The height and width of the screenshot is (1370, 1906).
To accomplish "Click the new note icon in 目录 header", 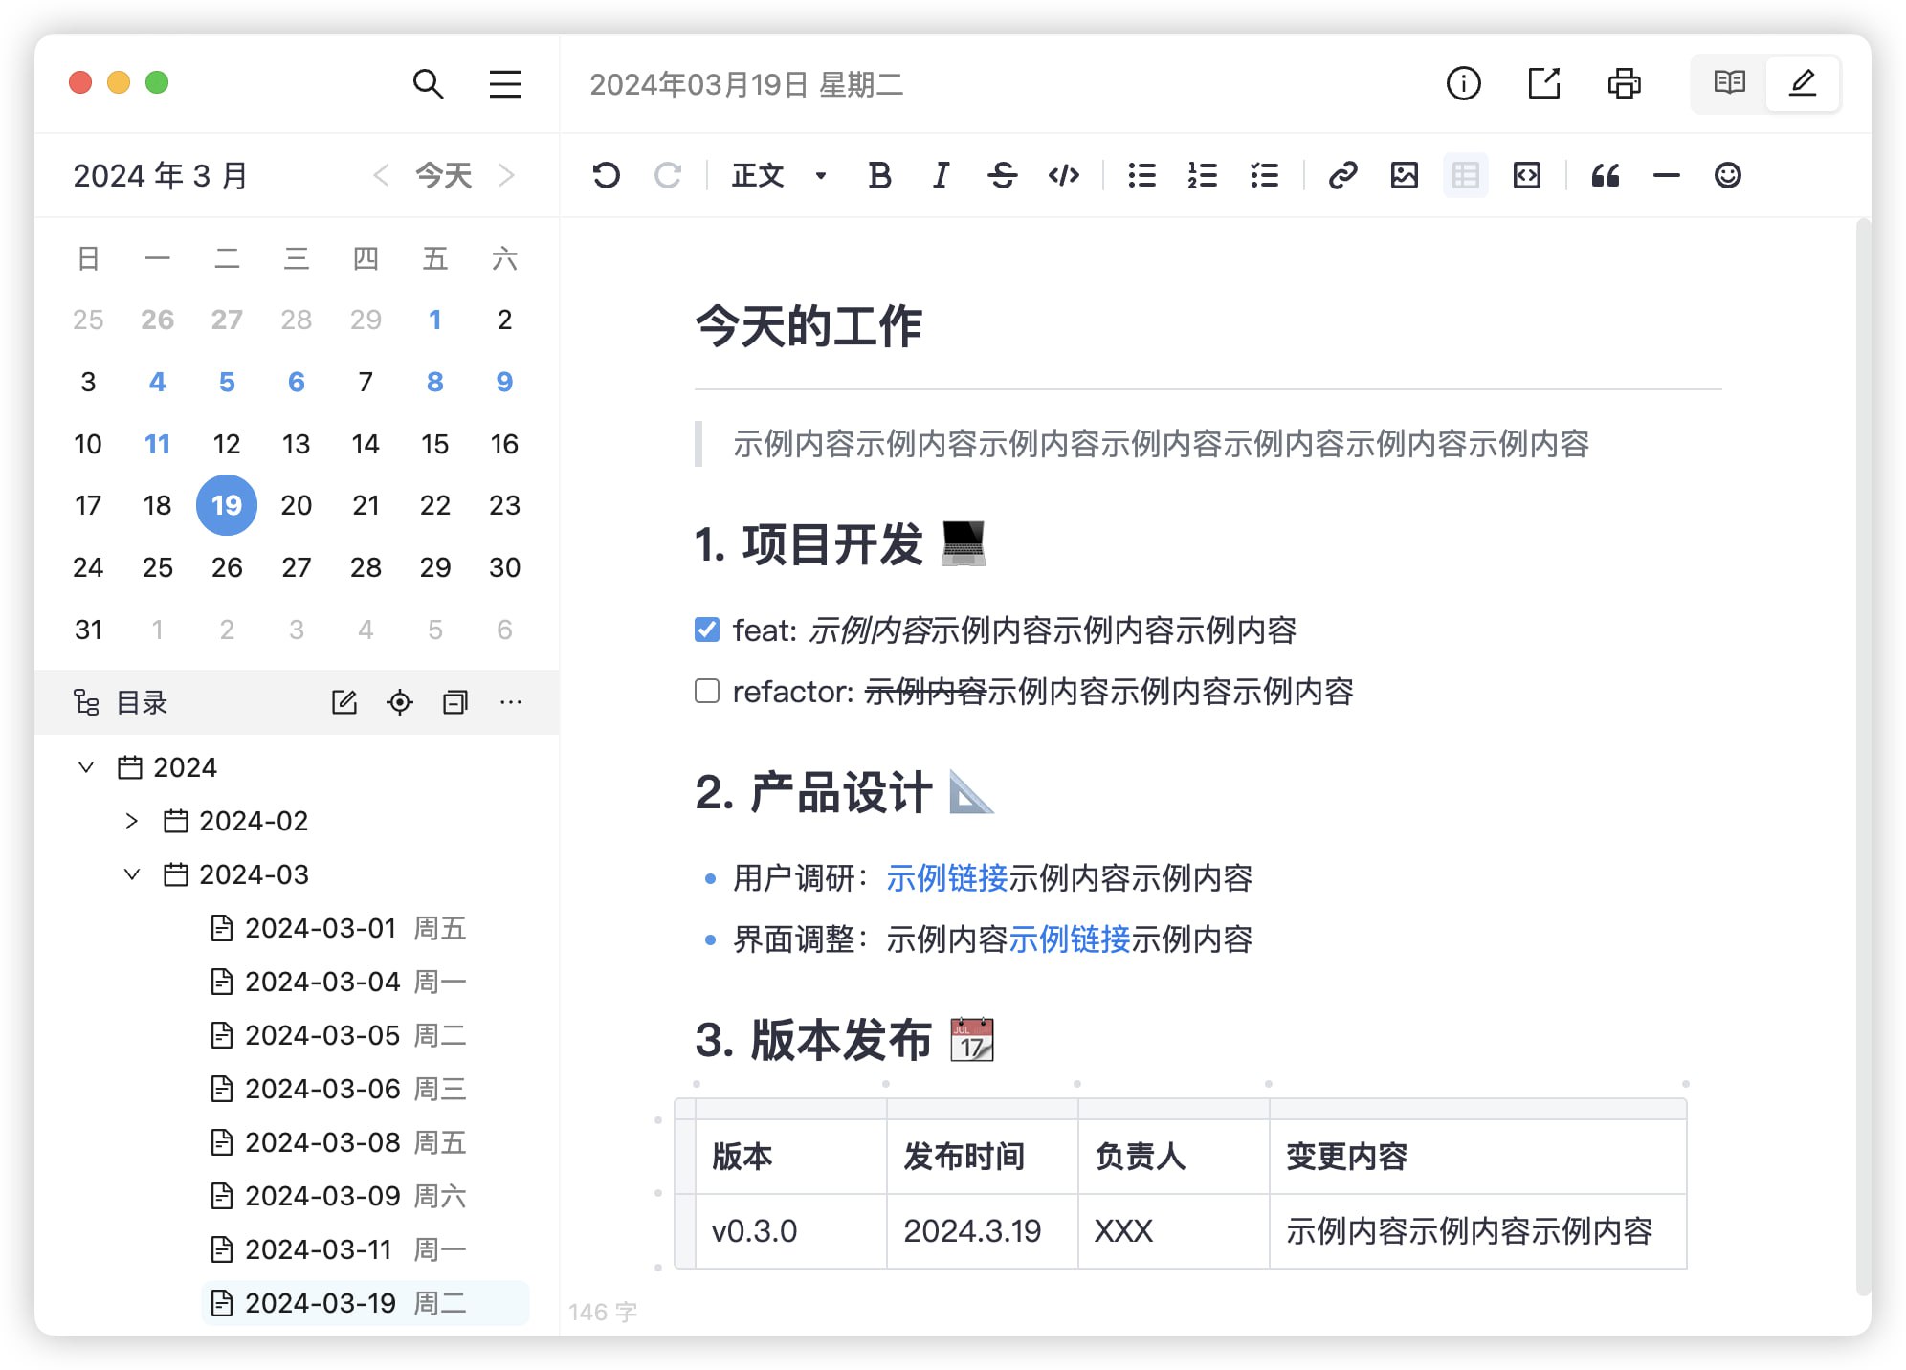I will tap(344, 702).
